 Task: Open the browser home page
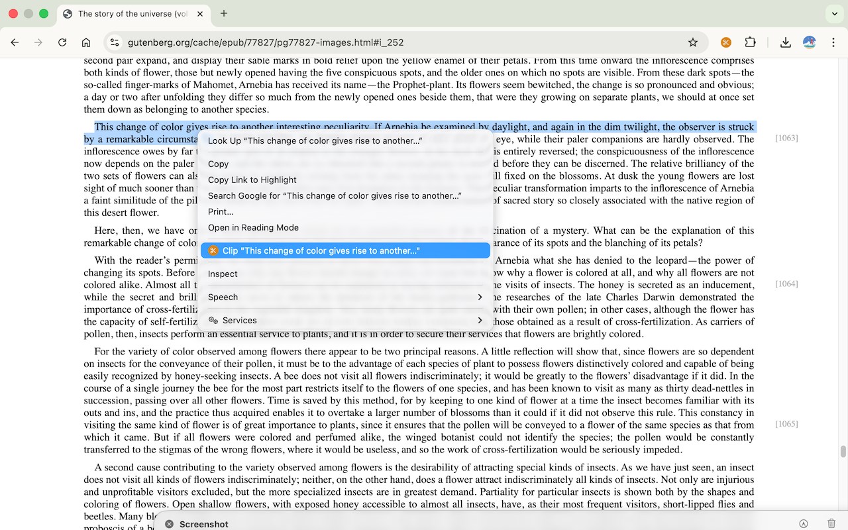coord(86,42)
